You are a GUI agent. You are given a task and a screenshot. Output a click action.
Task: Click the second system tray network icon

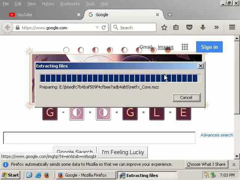213,175
